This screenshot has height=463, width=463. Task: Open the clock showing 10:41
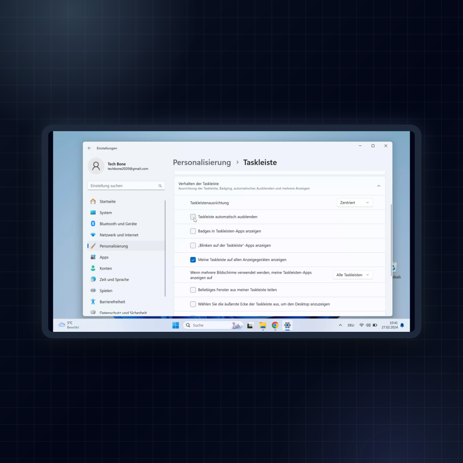click(x=390, y=325)
